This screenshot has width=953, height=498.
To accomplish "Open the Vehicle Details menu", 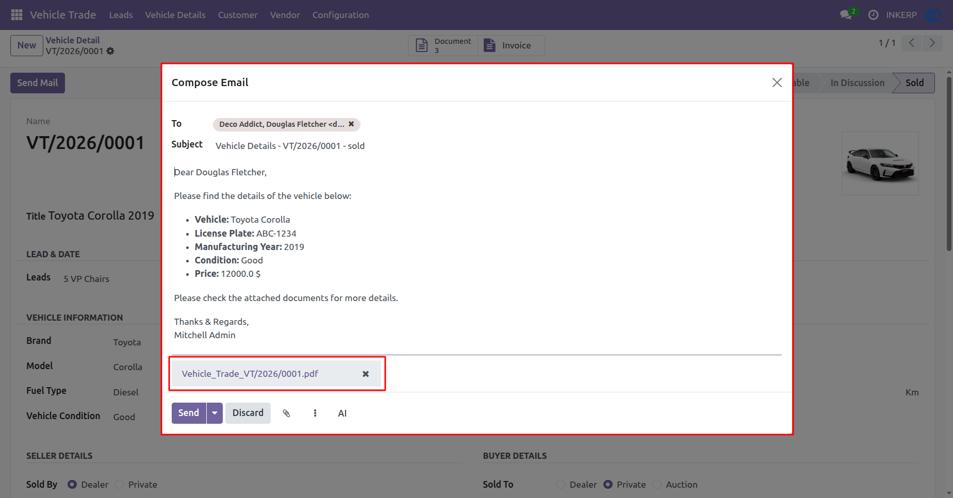I will click(x=175, y=15).
